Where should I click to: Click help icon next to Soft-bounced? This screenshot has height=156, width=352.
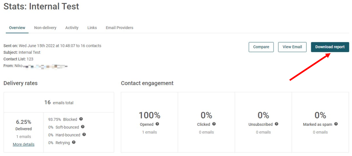tap(83, 127)
